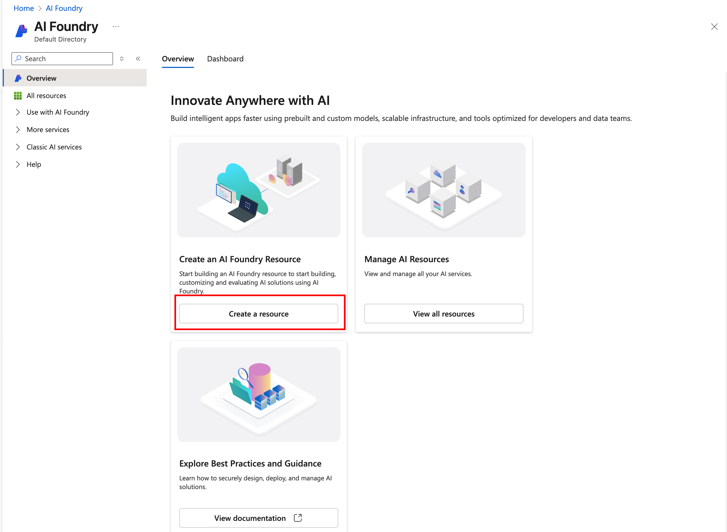Open the Overview entry in the sidebar
This screenshot has width=727, height=532.
41,78
